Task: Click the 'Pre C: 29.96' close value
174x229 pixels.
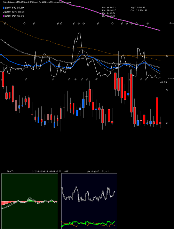Action: click(x=109, y=16)
